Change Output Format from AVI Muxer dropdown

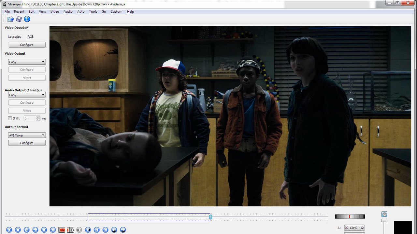(x=27, y=135)
